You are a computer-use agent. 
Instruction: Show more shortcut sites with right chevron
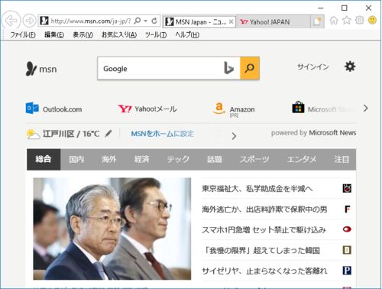tap(366, 109)
